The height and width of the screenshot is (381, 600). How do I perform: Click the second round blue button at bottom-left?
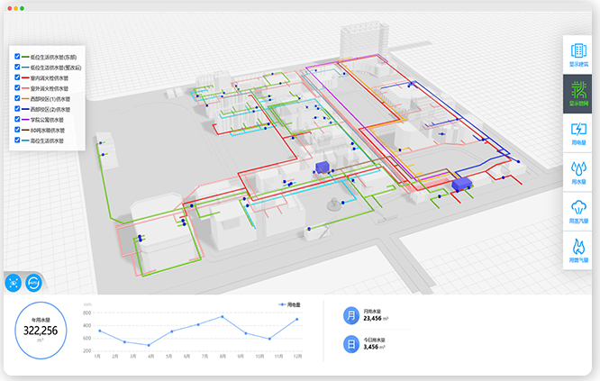34,282
